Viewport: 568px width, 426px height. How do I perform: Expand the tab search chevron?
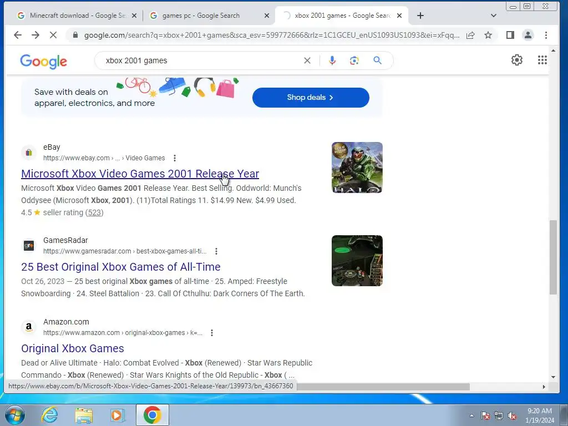[493, 16]
